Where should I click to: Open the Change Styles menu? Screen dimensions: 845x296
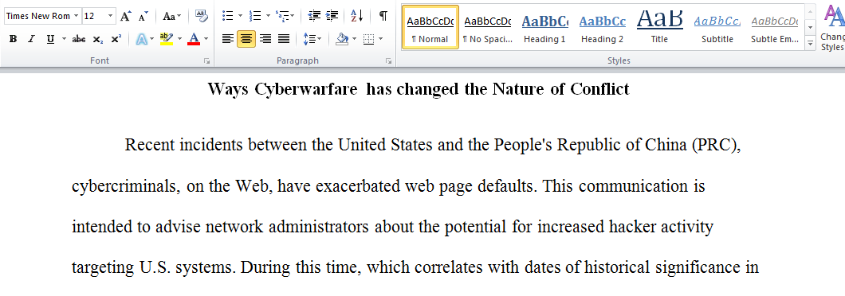tap(832, 27)
